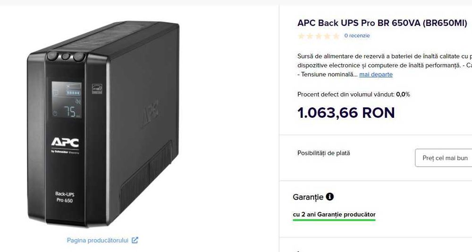
Task: Click the first rating star
Action: (x=301, y=36)
